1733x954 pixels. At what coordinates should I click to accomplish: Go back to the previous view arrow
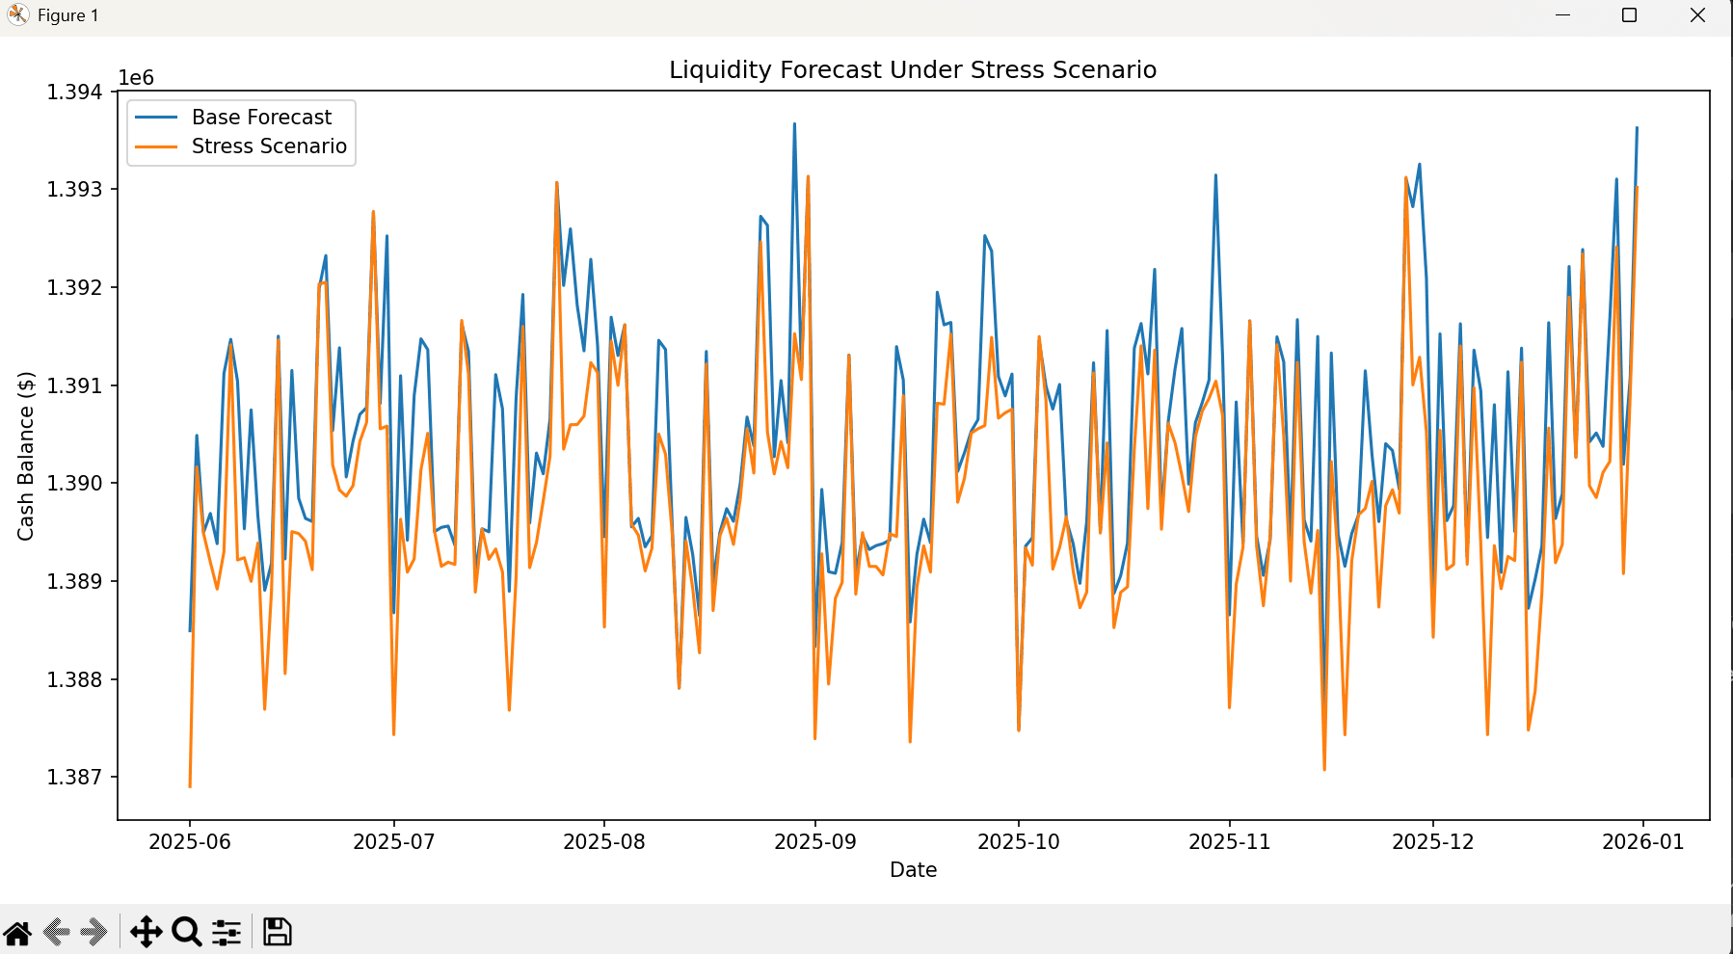click(57, 932)
